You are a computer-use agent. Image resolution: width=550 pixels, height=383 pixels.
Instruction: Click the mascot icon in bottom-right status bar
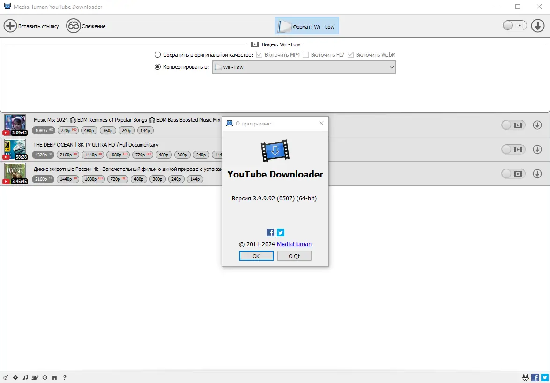coord(525,377)
